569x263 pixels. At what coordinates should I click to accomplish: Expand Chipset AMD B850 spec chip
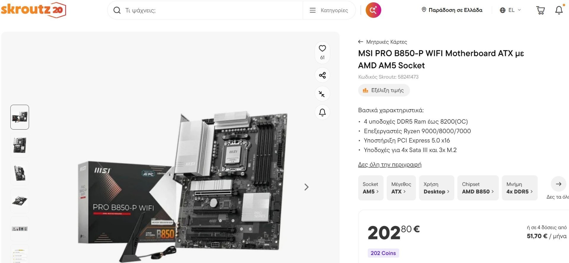pyautogui.click(x=478, y=188)
